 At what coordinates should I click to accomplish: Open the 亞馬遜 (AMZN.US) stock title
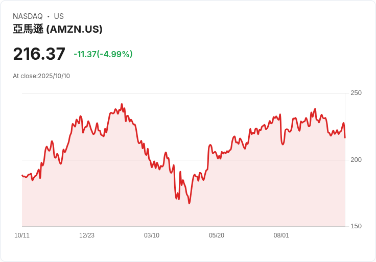coord(58,29)
